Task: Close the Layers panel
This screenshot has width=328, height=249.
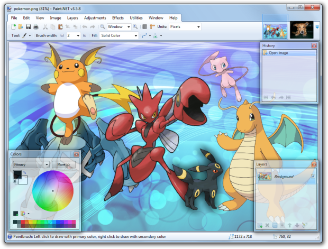Action: tap(314, 164)
